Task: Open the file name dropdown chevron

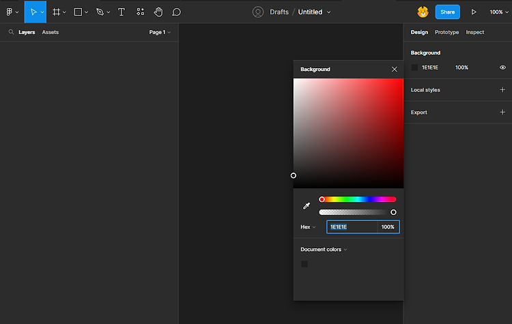Action: (x=329, y=12)
